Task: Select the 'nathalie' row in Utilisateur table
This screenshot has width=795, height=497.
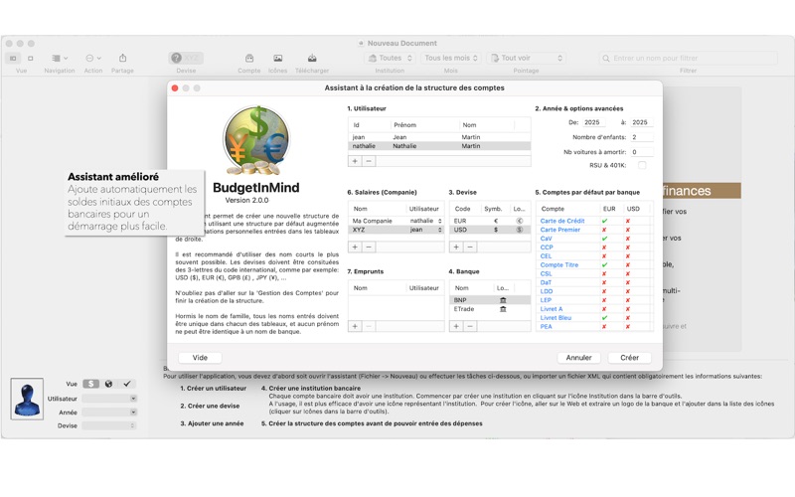Action: (x=439, y=146)
